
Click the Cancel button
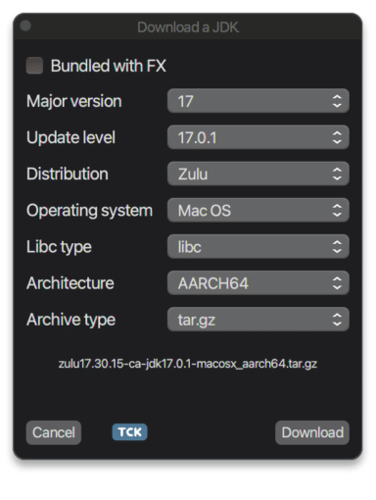54,432
